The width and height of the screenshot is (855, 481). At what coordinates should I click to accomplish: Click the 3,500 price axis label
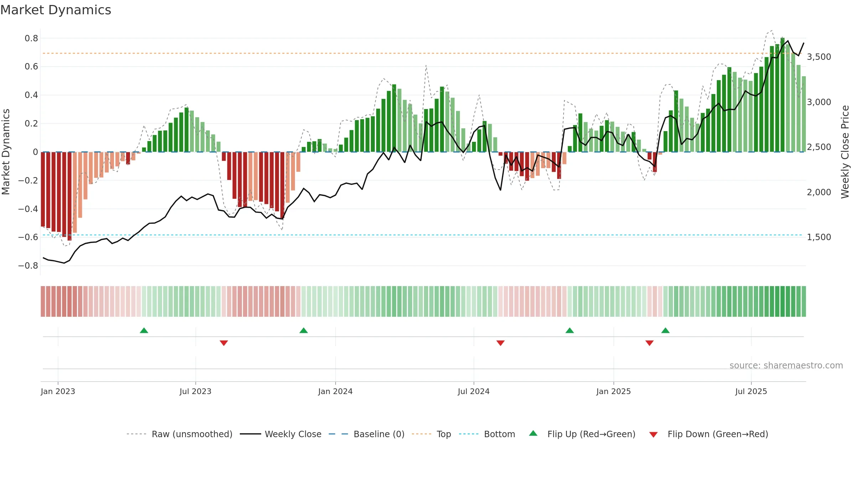(819, 57)
